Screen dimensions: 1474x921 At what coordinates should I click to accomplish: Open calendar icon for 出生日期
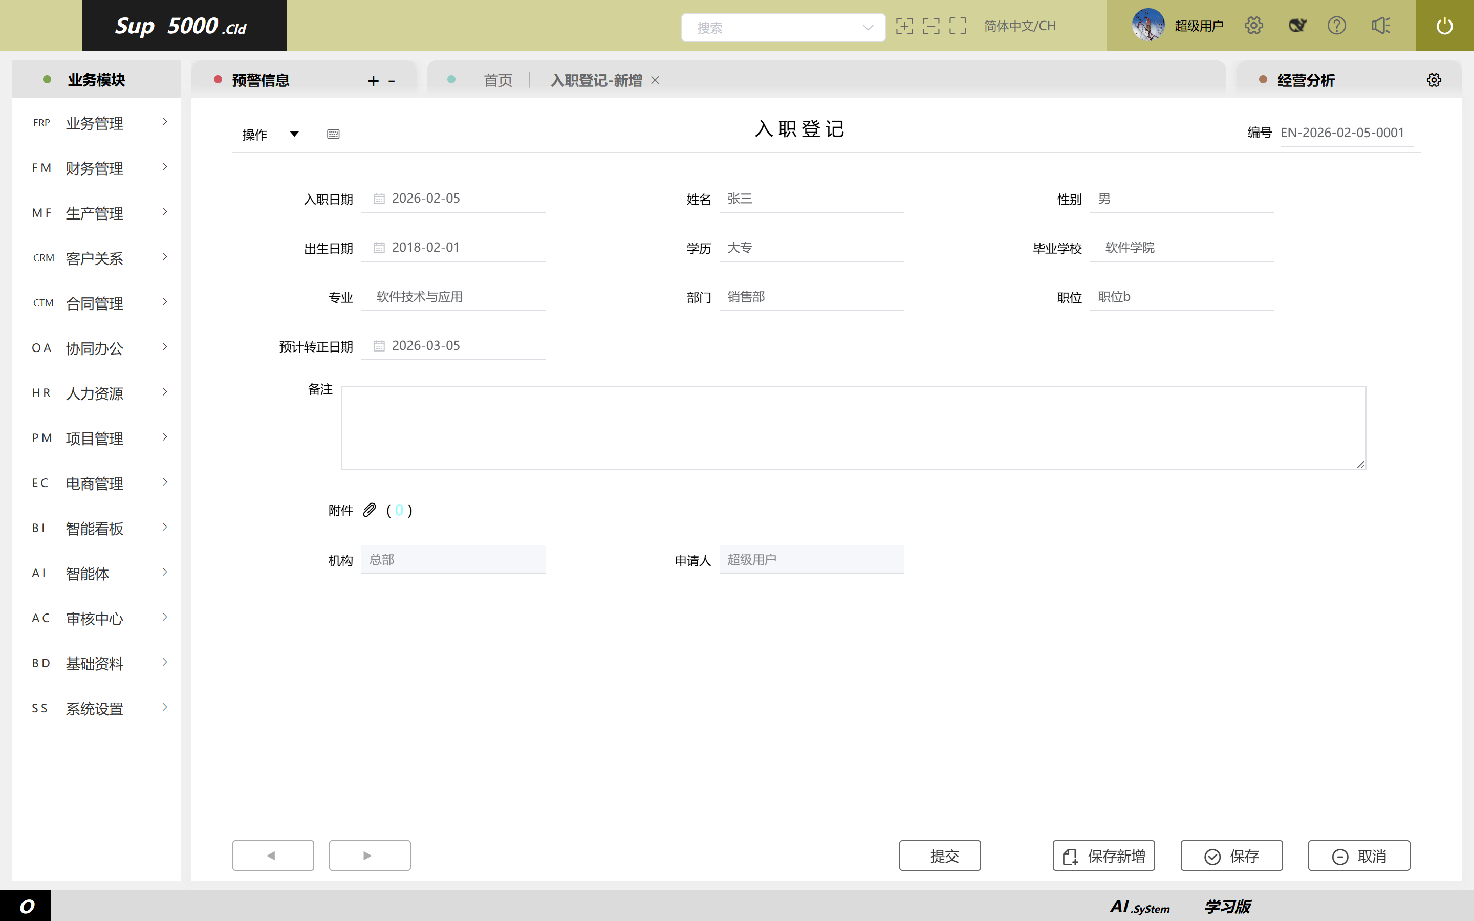(x=379, y=248)
